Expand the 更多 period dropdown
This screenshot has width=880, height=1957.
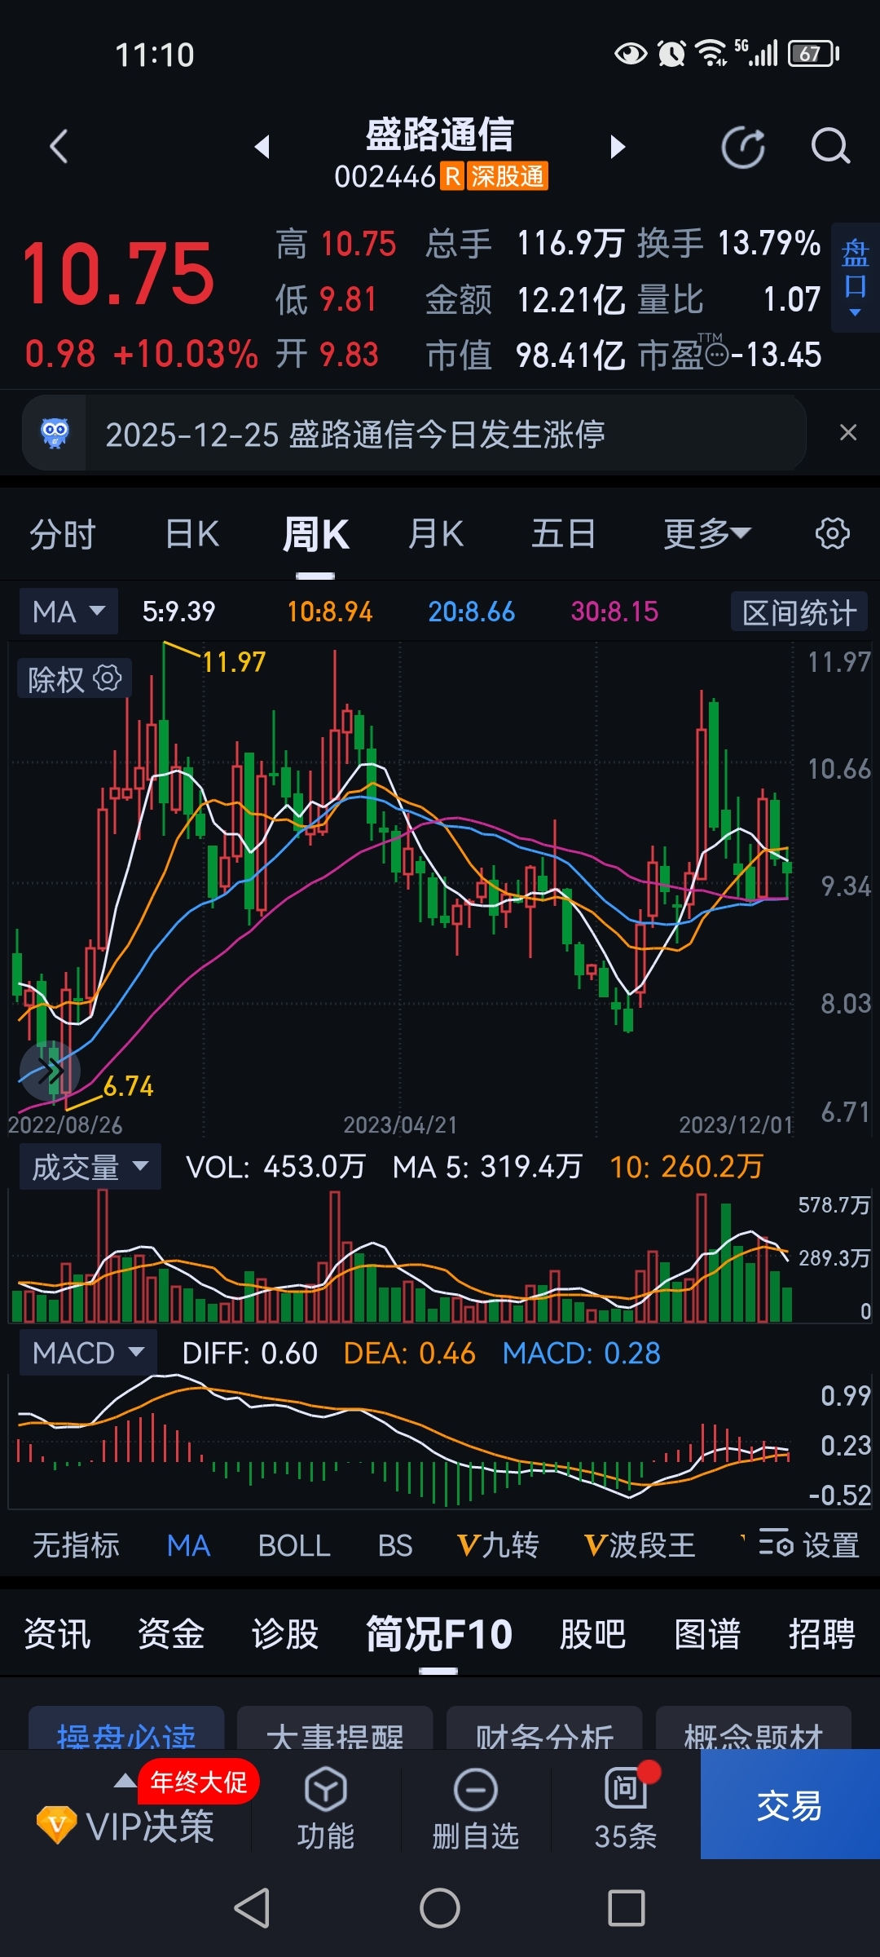[x=706, y=535]
